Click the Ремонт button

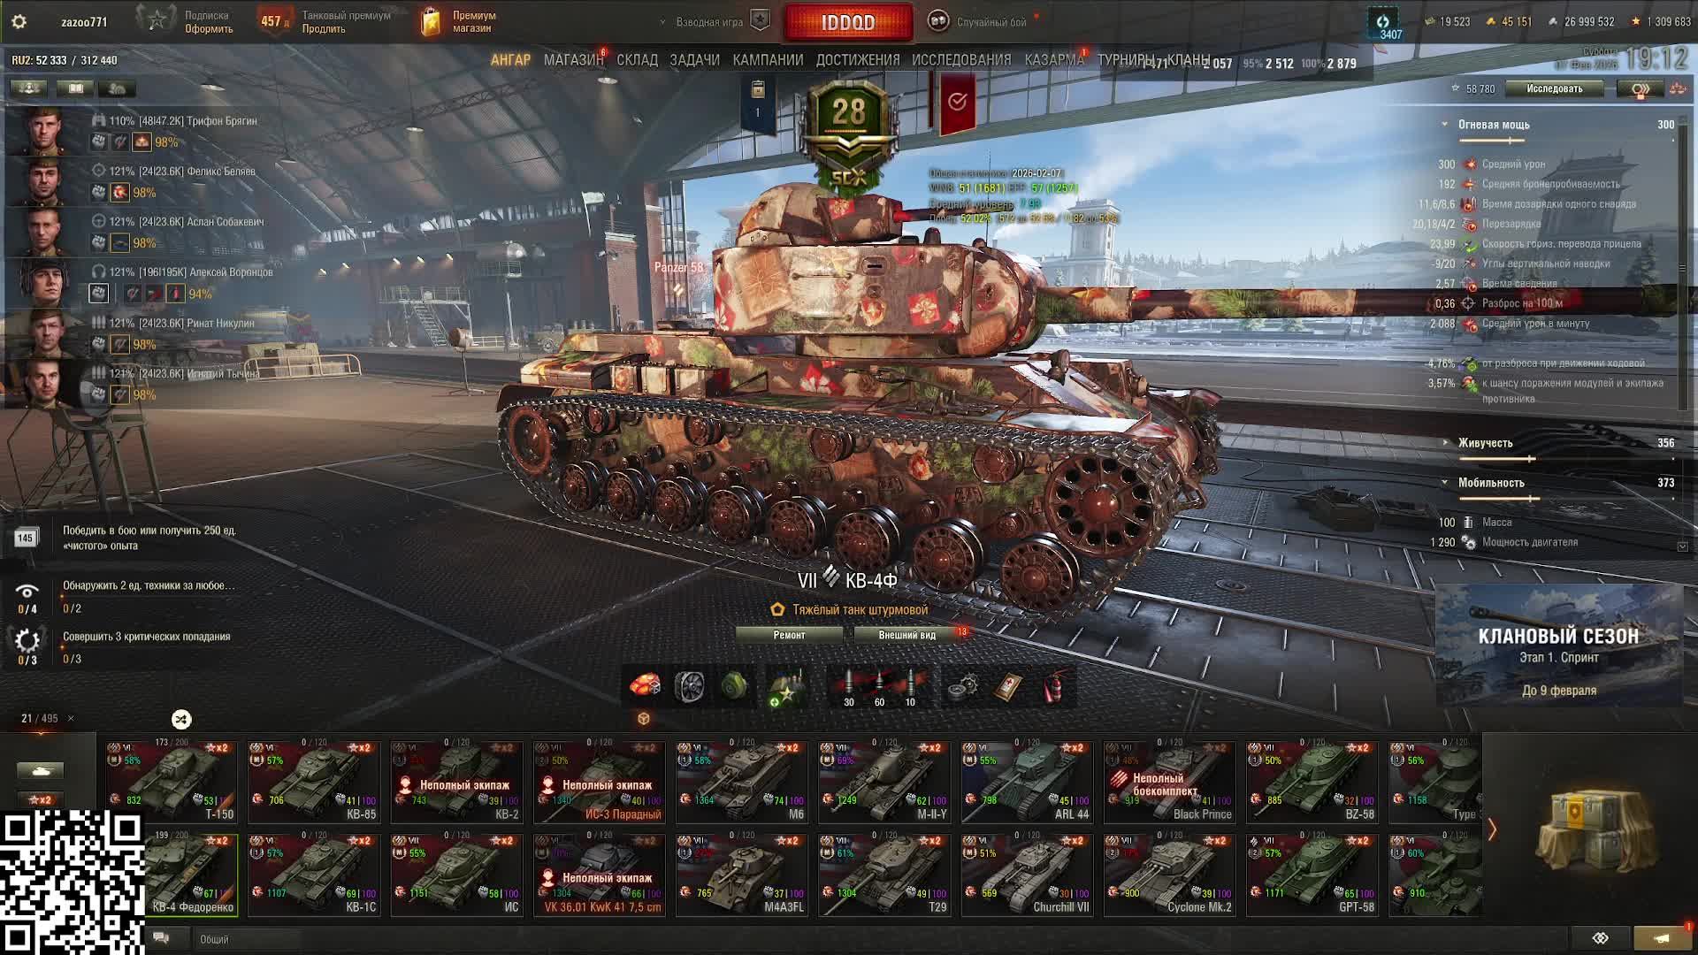coord(789,635)
